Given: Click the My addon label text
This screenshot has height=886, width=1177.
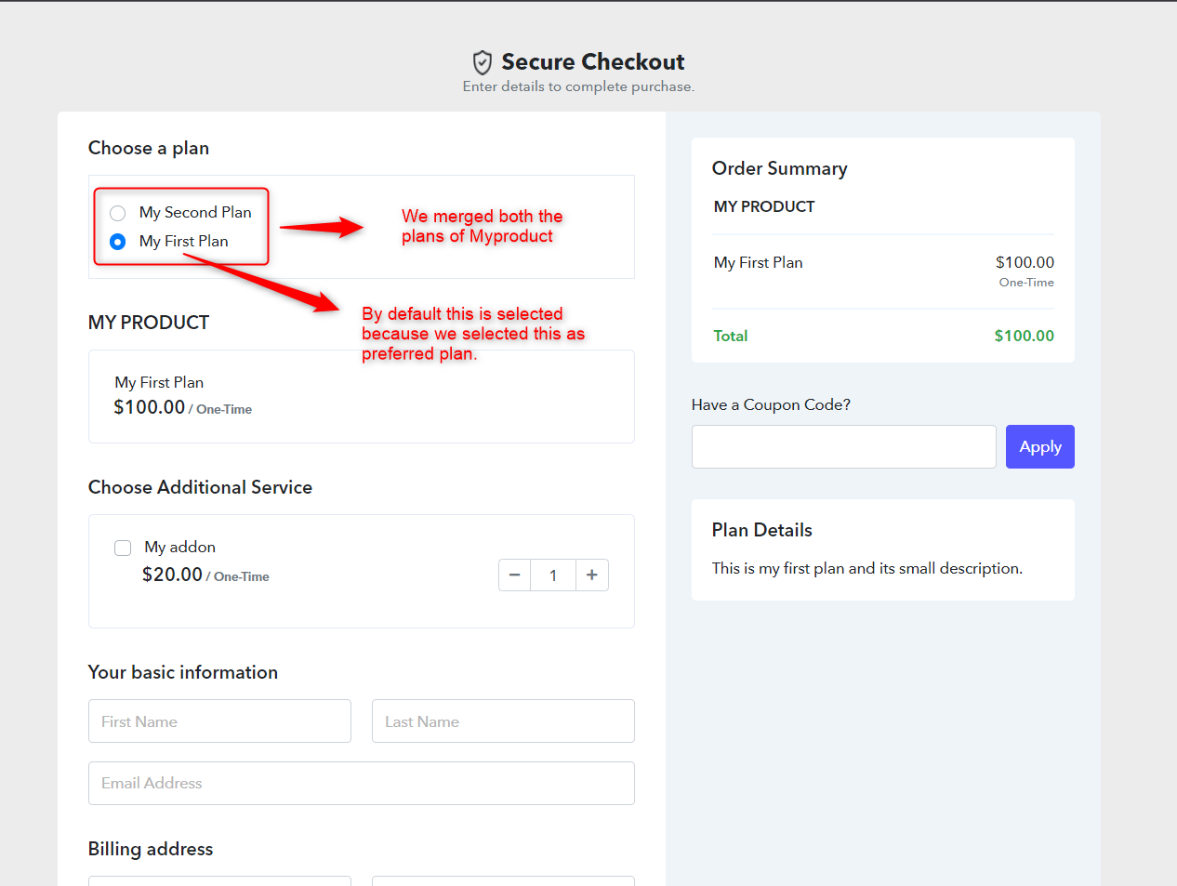Looking at the screenshot, I should point(180,548).
